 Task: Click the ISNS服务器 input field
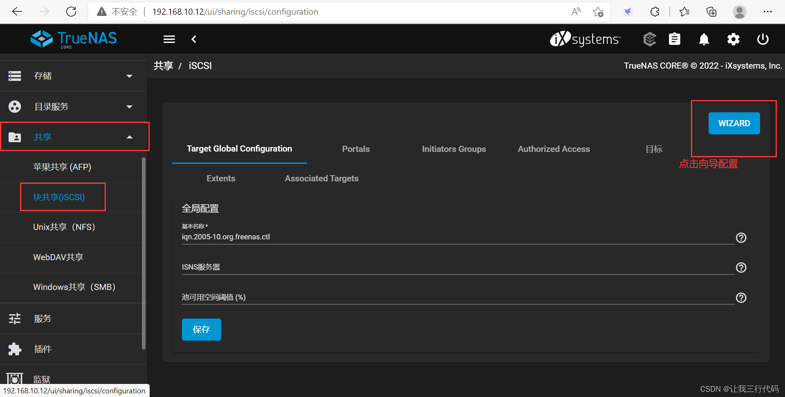pyautogui.click(x=458, y=267)
